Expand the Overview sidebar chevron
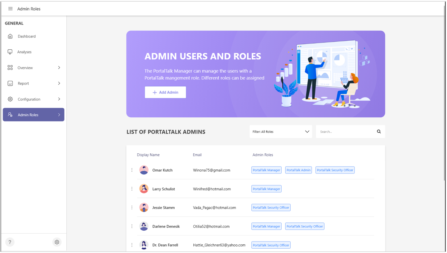The height and width of the screenshot is (253, 447). tap(59, 68)
